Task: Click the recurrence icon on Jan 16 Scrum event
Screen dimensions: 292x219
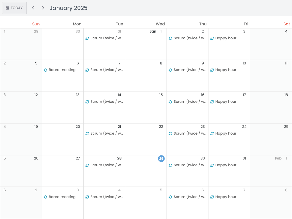Action: pyautogui.click(x=171, y=102)
